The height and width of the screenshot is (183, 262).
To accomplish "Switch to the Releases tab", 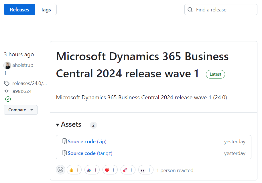I will pyautogui.click(x=19, y=9).
